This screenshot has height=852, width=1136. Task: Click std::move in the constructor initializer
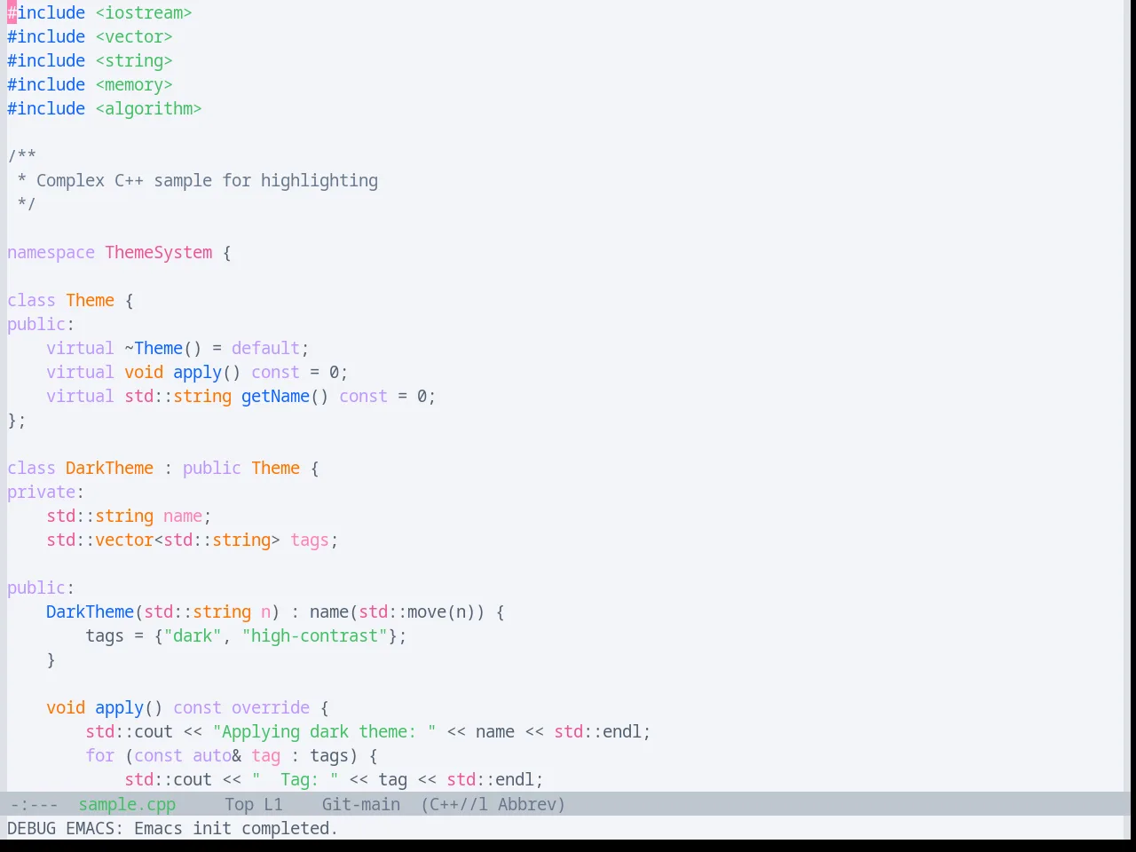pyautogui.click(x=403, y=611)
